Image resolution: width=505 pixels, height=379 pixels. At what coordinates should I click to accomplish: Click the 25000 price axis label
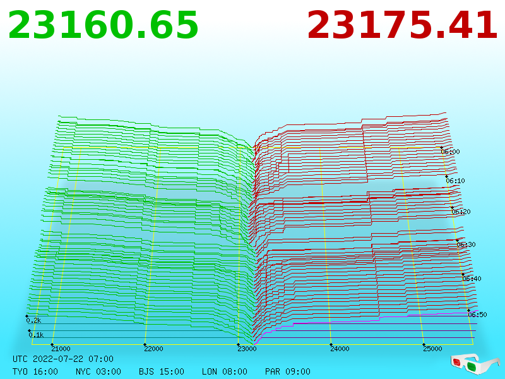tap(432, 349)
